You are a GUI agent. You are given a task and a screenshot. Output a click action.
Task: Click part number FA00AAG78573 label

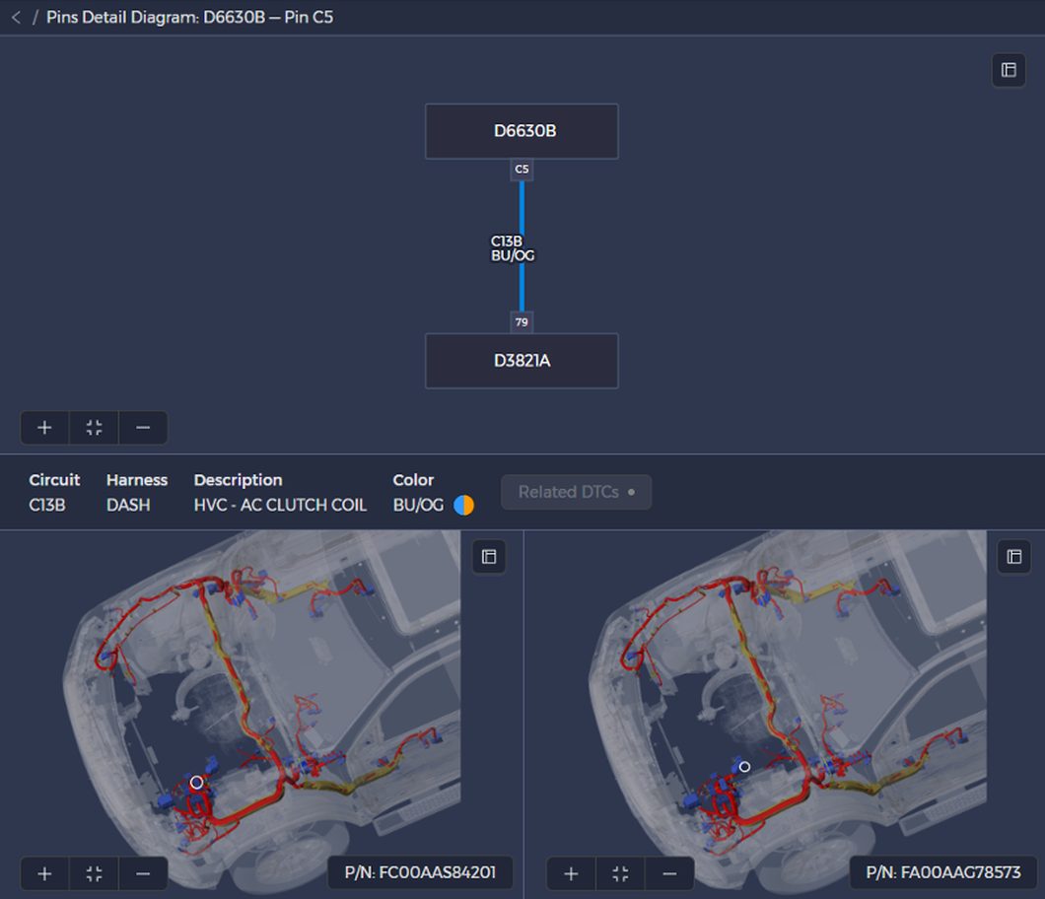tap(943, 872)
